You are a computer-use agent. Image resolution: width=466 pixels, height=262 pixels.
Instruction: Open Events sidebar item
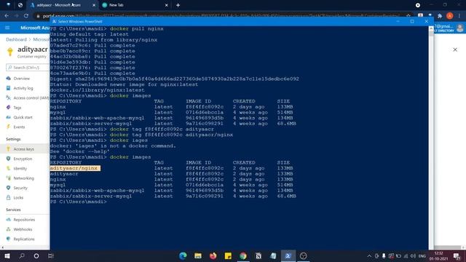click(19, 127)
